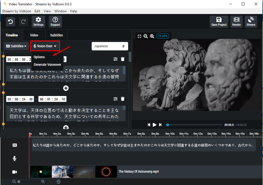
Task: Click the 0m:5s ruler mark
Action: (99, 134)
